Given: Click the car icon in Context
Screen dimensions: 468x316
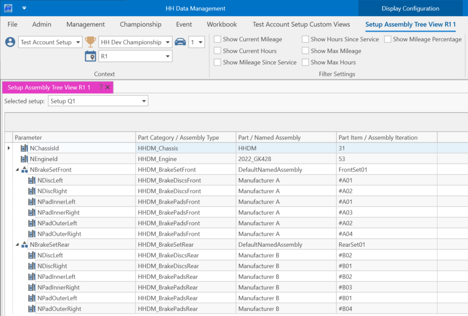Looking at the screenshot, I should tap(180, 42).
